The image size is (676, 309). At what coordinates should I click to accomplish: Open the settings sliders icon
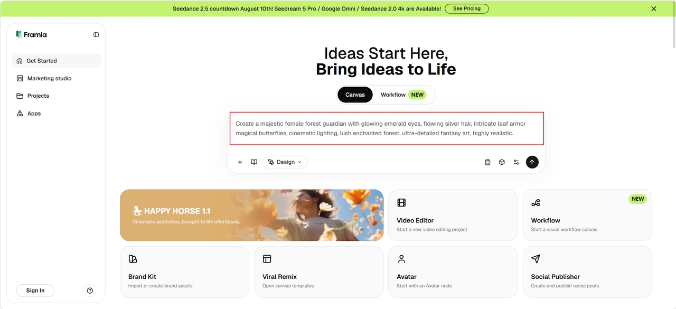tap(517, 162)
